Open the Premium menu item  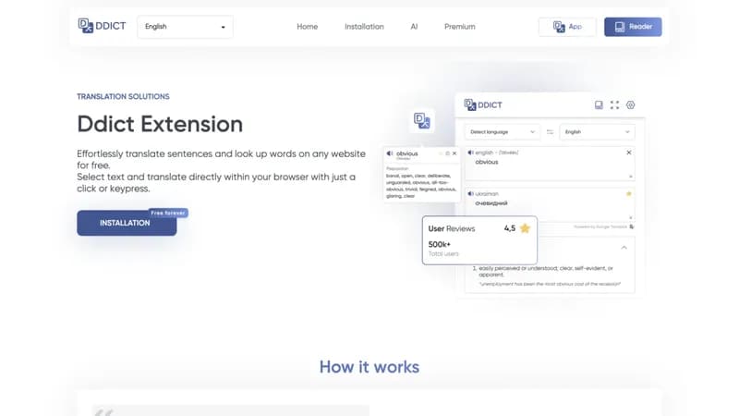[459, 27]
